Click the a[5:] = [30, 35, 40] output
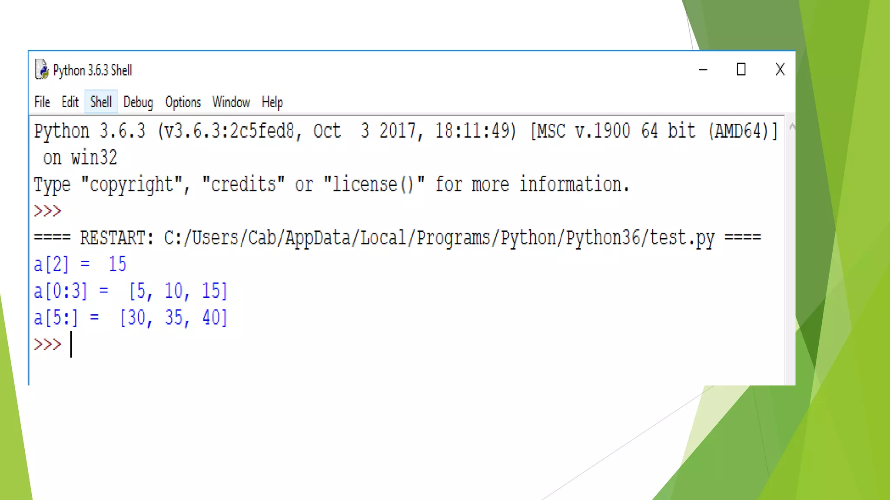This screenshot has width=890, height=500. coord(130,318)
